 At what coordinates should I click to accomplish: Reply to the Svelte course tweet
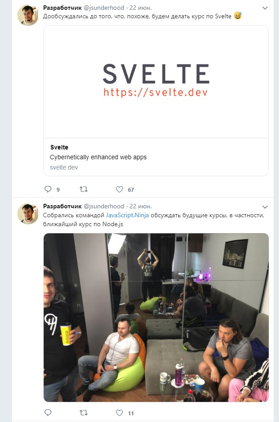pos(48,189)
